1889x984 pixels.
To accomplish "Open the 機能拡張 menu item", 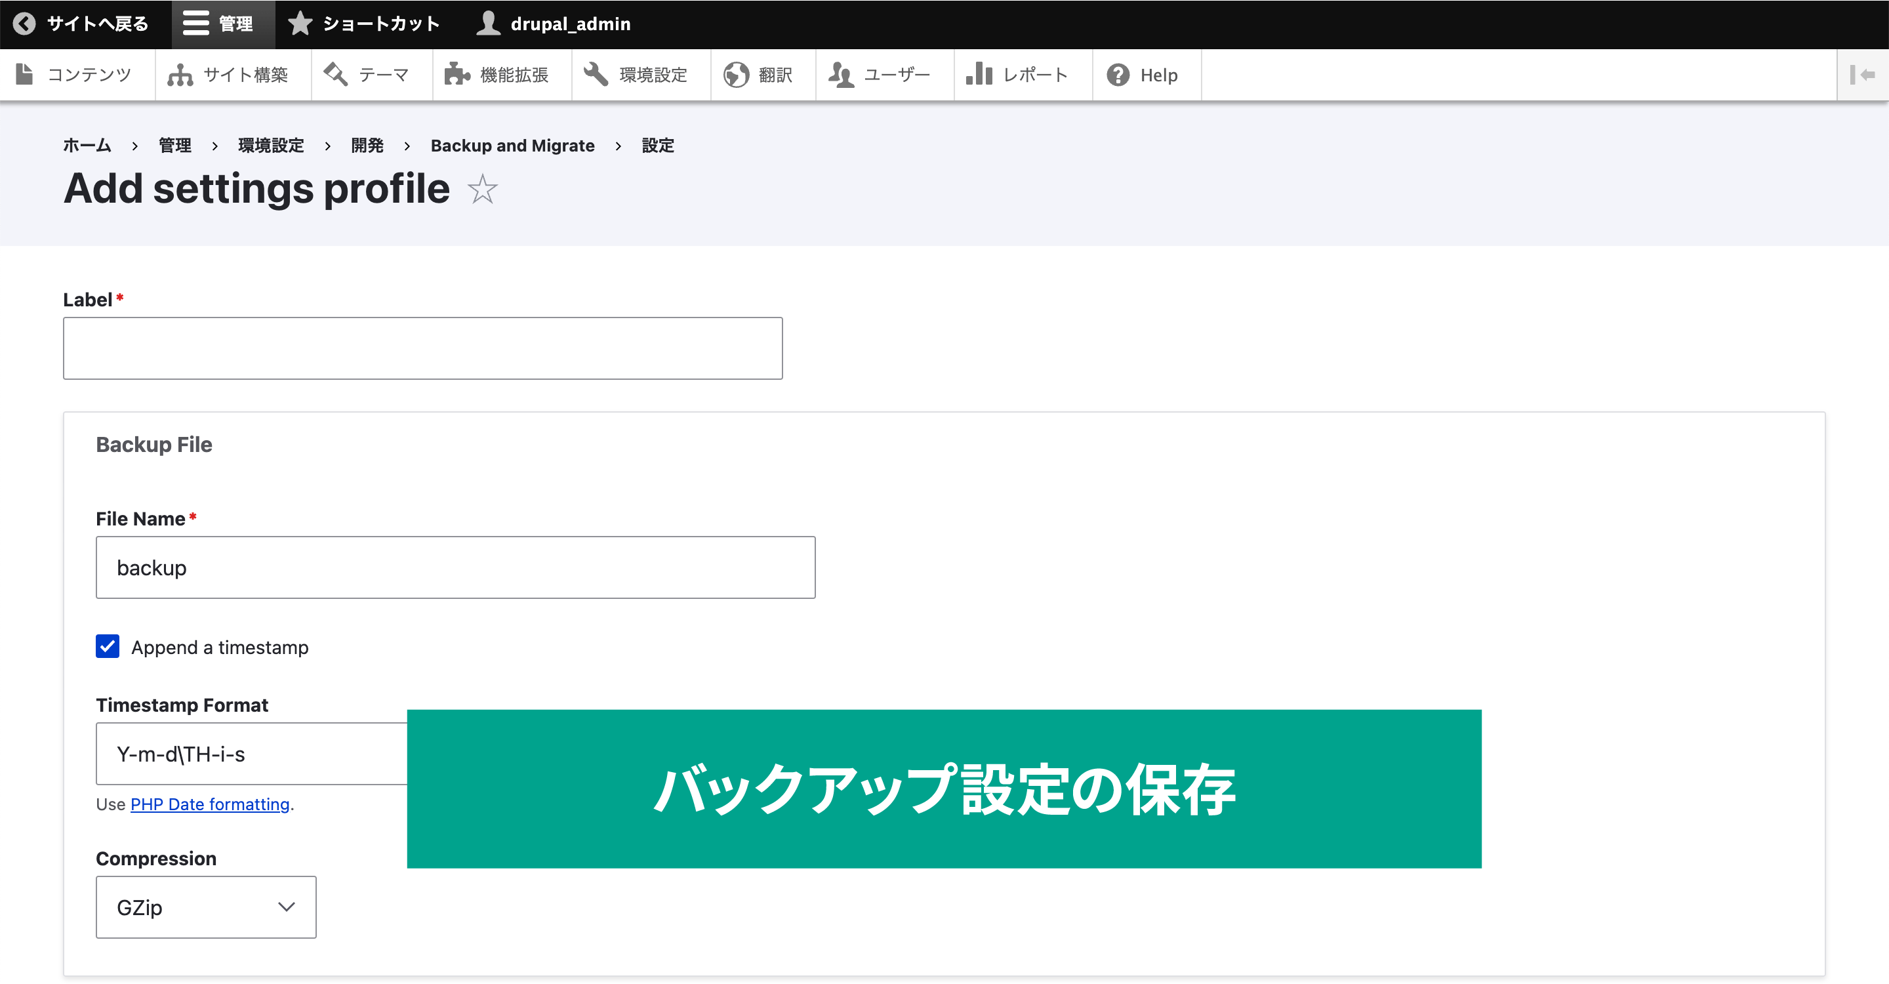I will pyautogui.click(x=502, y=75).
